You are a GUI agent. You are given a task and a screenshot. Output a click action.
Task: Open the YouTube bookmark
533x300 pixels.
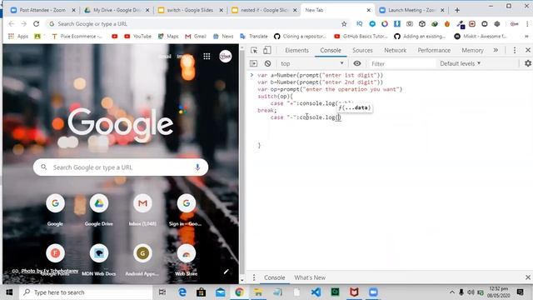pos(137,36)
